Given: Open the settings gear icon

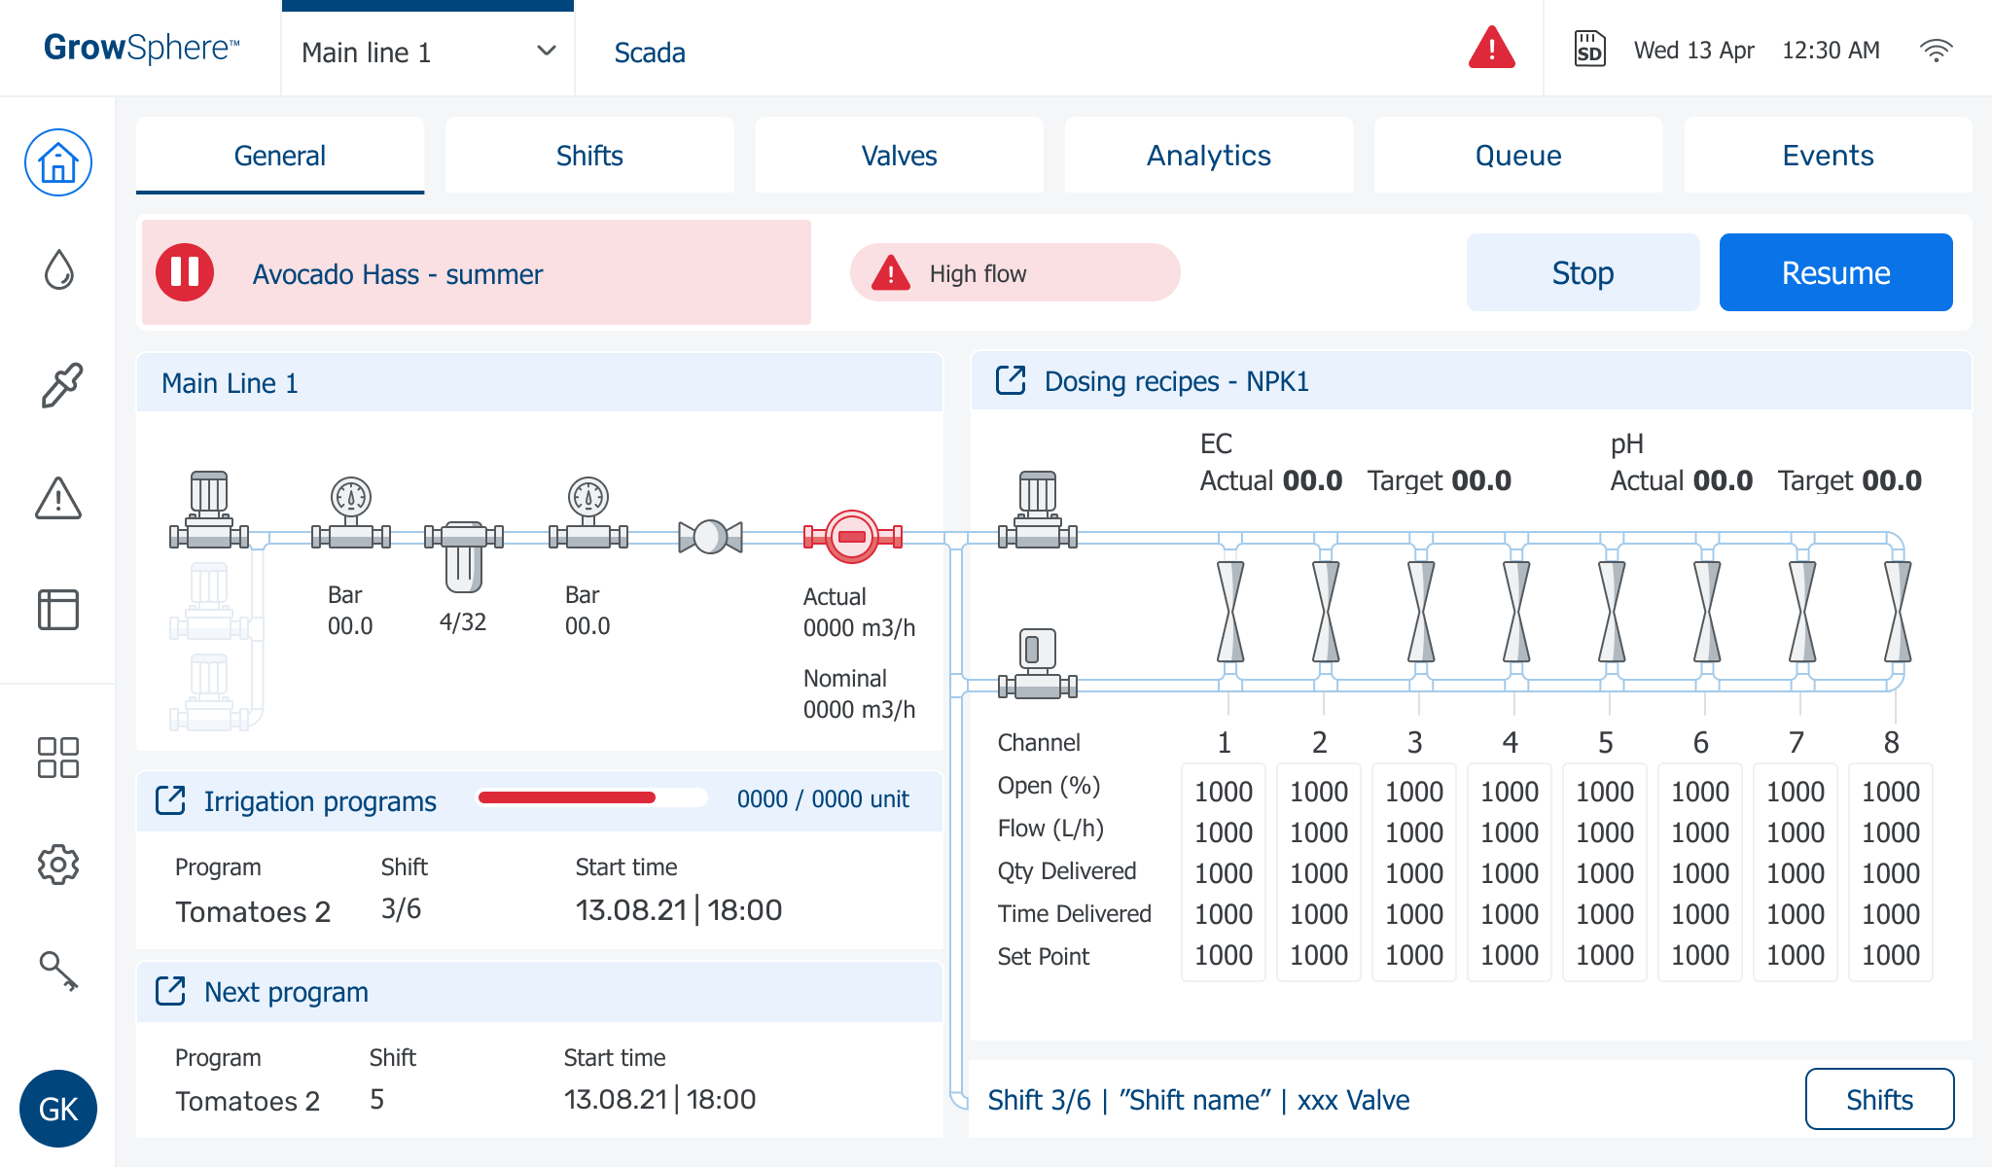Looking at the screenshot, I should 58,864.
